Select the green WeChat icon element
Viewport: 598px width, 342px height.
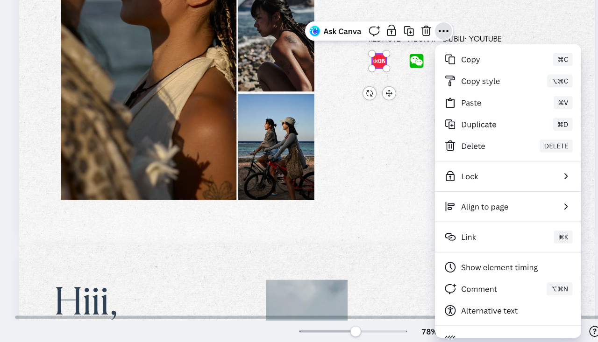coord(416,61)
